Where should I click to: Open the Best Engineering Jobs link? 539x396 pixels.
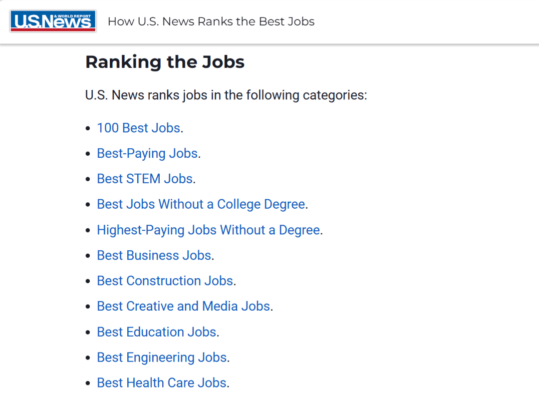point(162,358)
